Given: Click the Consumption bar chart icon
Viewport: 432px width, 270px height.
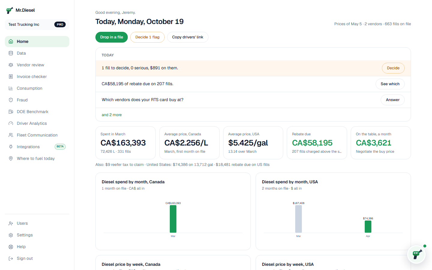Looking at the screenshot, I should [x=11, y=88].
